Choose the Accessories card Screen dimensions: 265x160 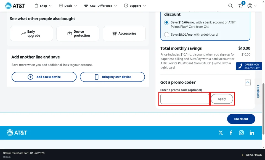(x=124, y=33)
